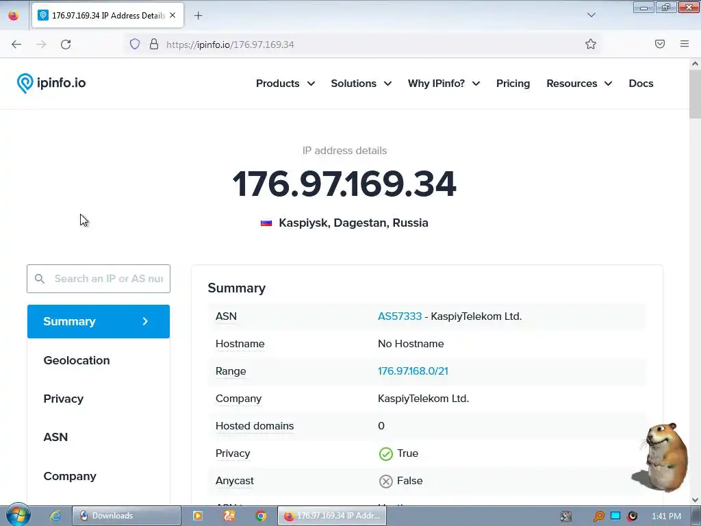701x526 pixels.
Task: Open the Downloads taskbar window
Action: (127, 516)
